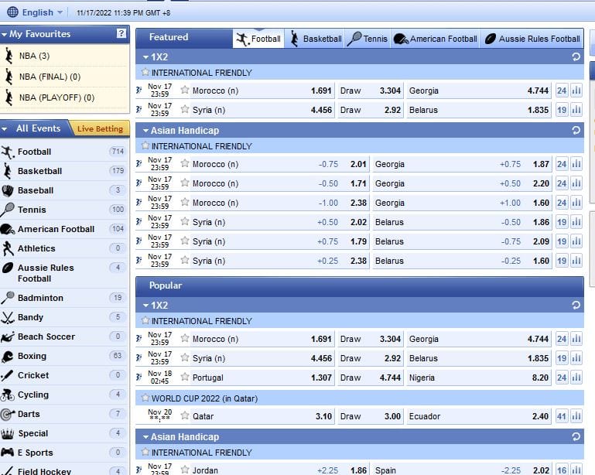Refresh Popular Asian Handicap odds

tap(576, 436)
